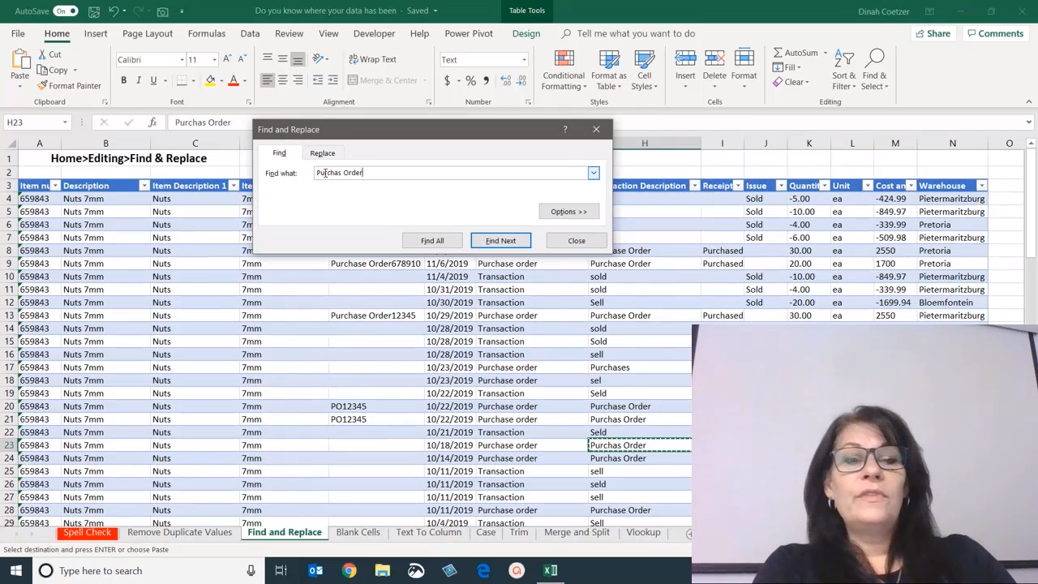Open the Remove Duplicate Values sheet tab

pyautogui.click(x=179, y=533)
